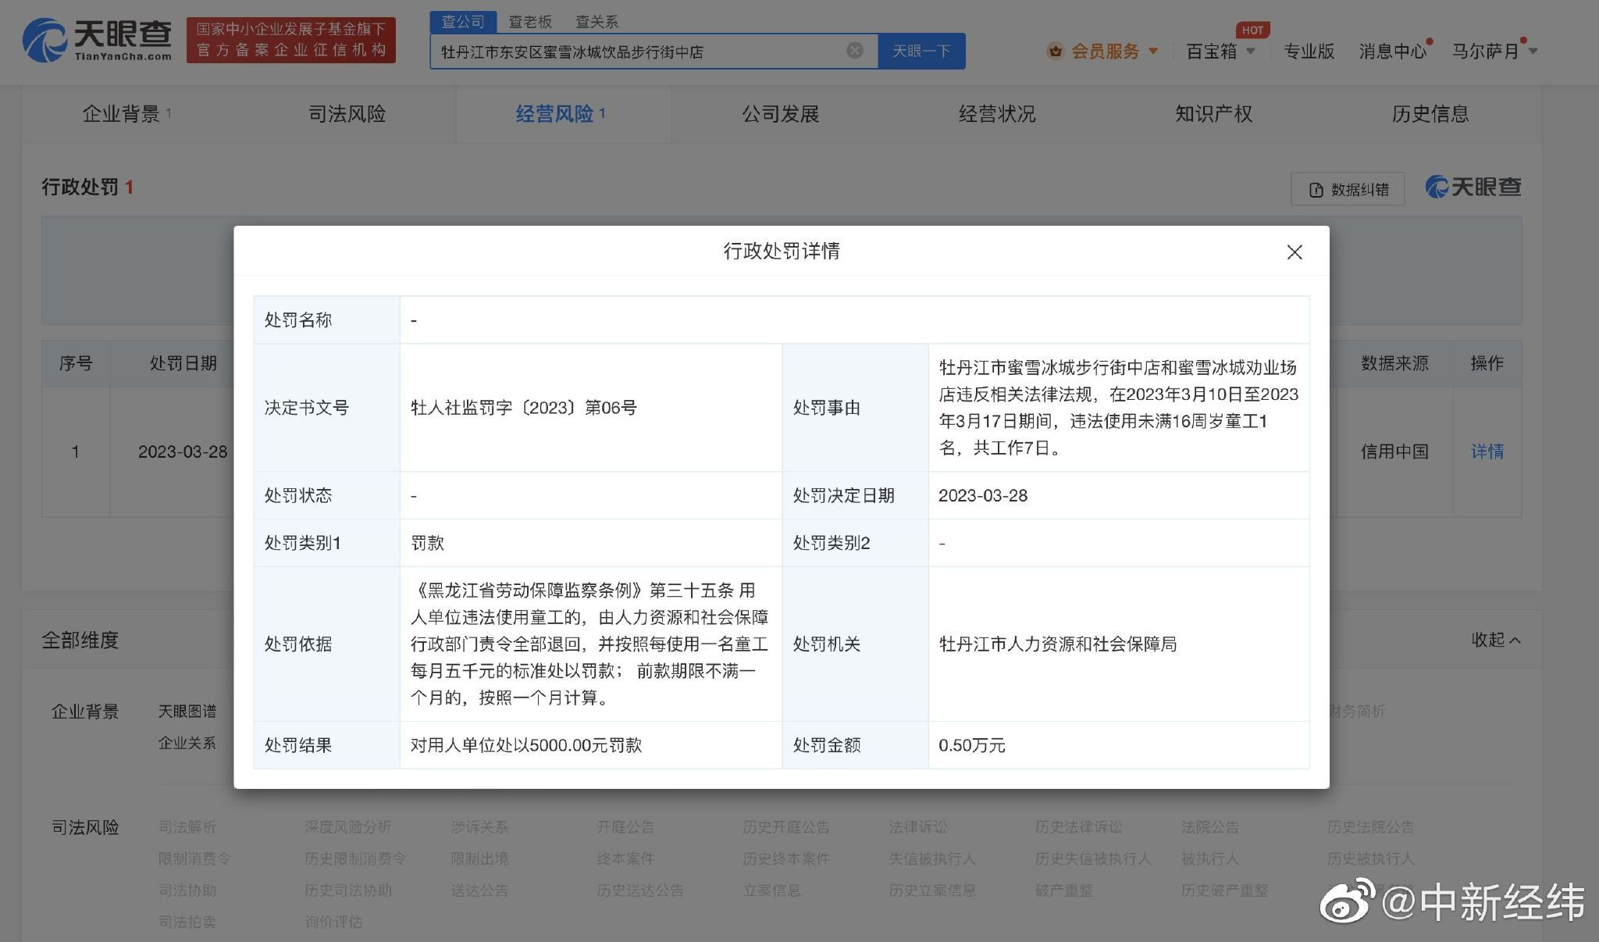Open 历史法律诉讼 link
This screenshot has width=1599, height=942.
pyautogui.click(x=1079, y=826)
